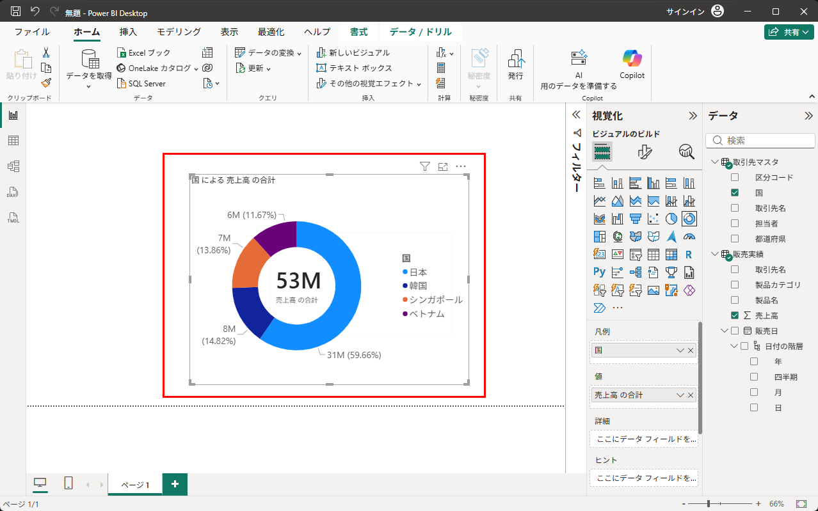Viewport: 818px width, 511px height.
Task: Select the R script visual
Action: [x=689, y=255]
